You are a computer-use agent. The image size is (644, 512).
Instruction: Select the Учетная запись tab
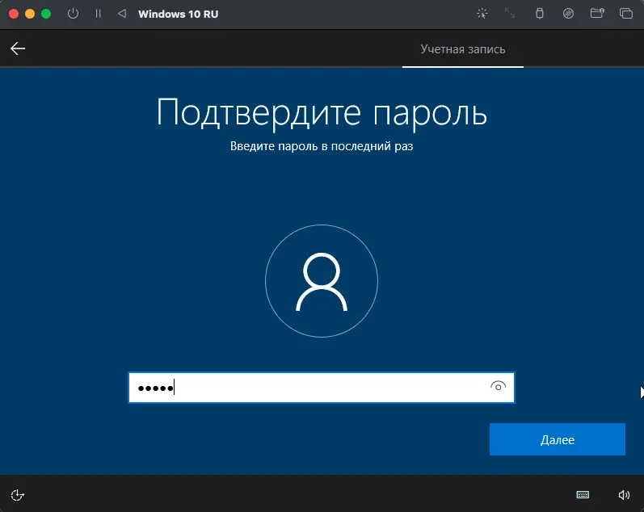click(463, 49)
